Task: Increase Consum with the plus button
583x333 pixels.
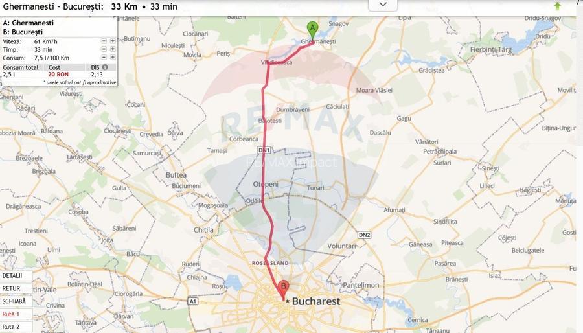Action: click(x=113, y=58)
